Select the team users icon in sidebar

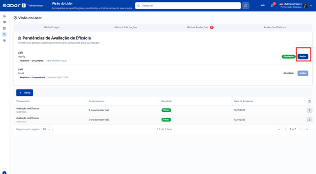4,34
